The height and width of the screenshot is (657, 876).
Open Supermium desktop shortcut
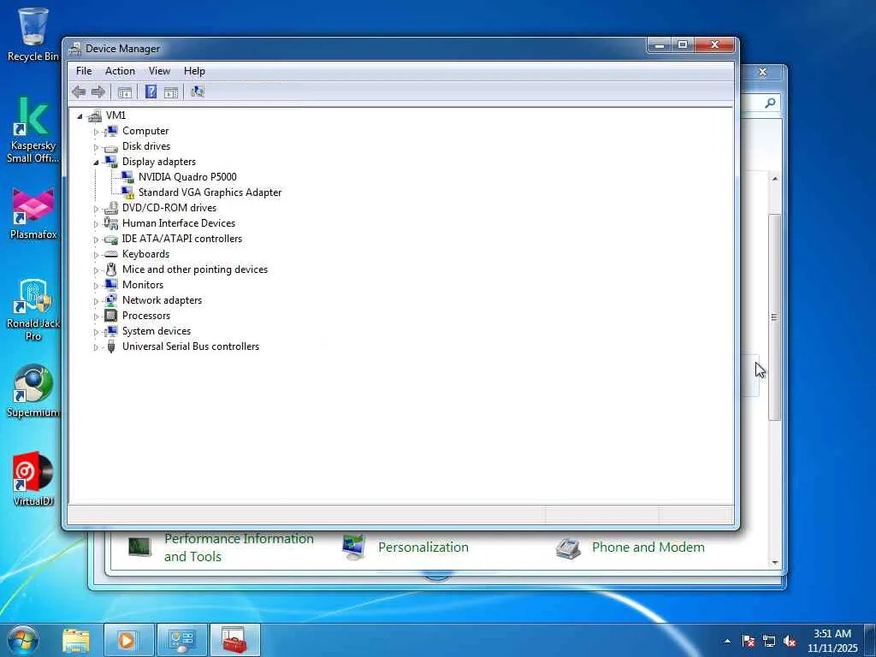[33, 391]
